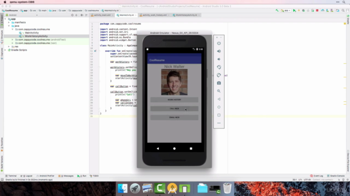Select the MainActivity.kt editor tab

click(x=126, y=15)
